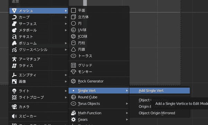
Task: Click the Round Cube sphere icon
Action: pos(73,97)
